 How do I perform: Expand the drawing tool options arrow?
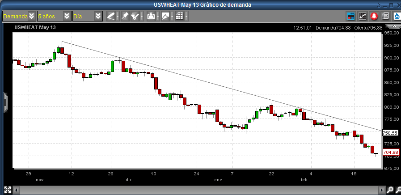[x=118, y=17]
